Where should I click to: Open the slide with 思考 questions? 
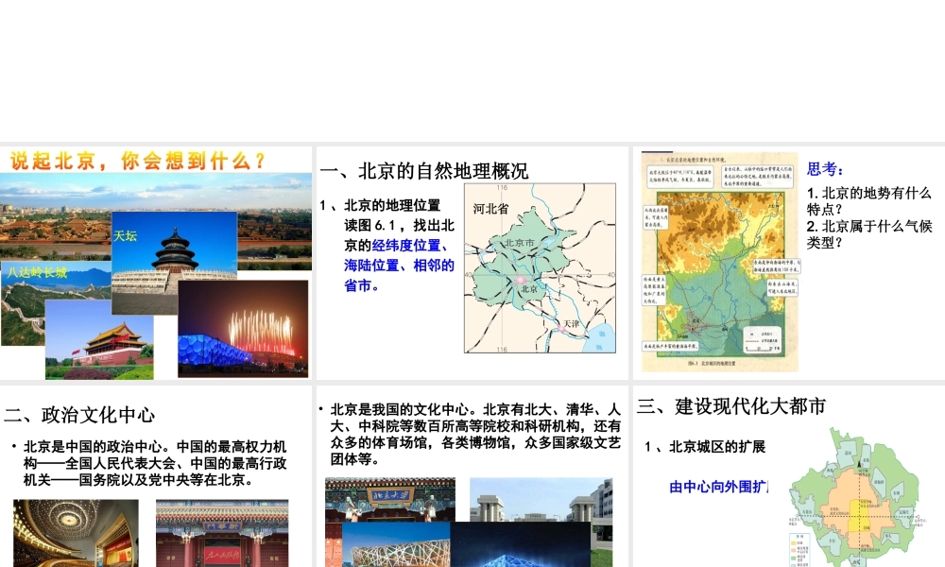(789, 263)
